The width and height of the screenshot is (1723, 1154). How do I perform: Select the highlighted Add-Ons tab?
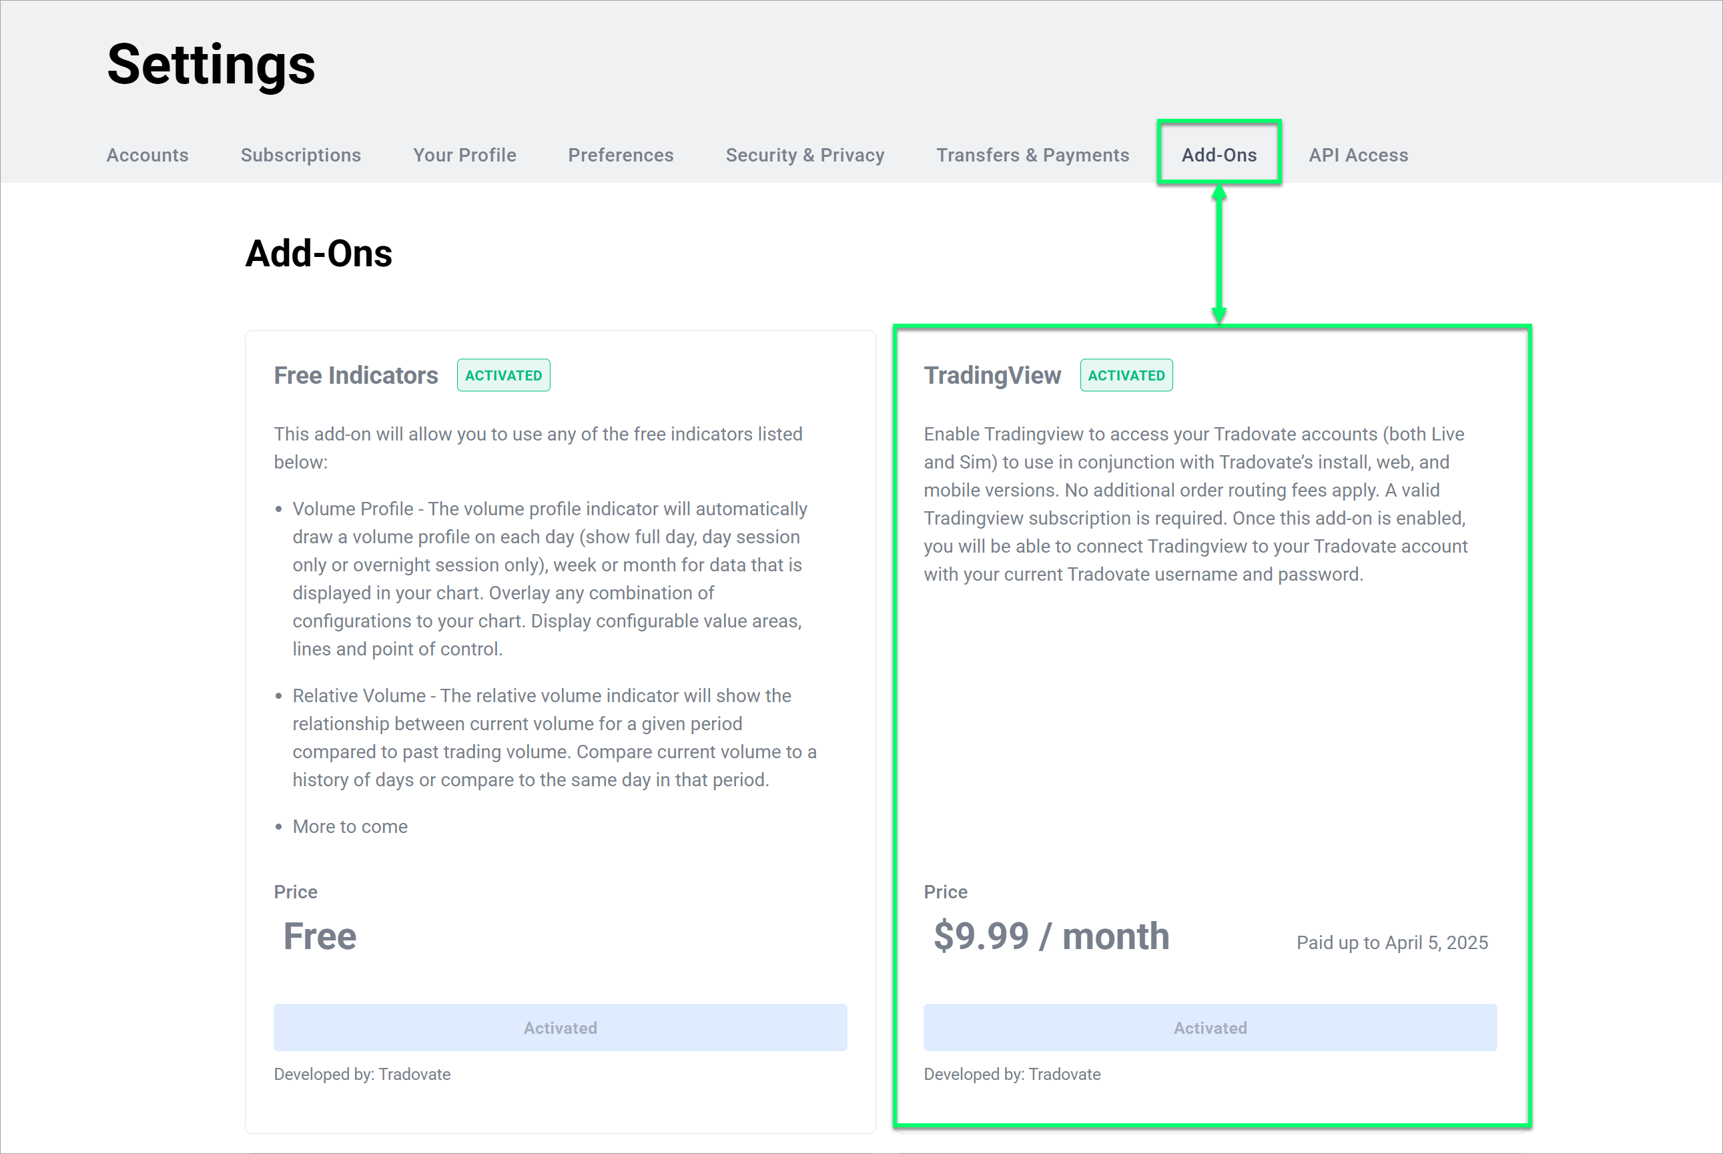[1219, 155]
